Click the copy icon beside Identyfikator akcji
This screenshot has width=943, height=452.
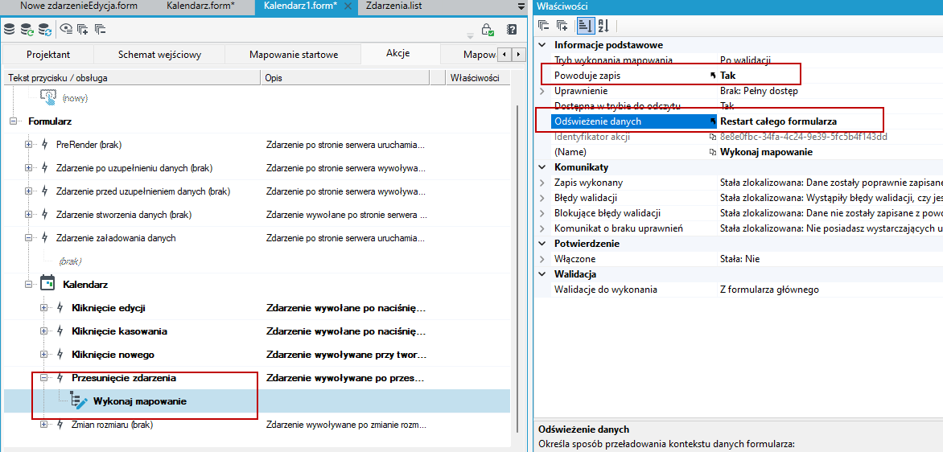713,137
